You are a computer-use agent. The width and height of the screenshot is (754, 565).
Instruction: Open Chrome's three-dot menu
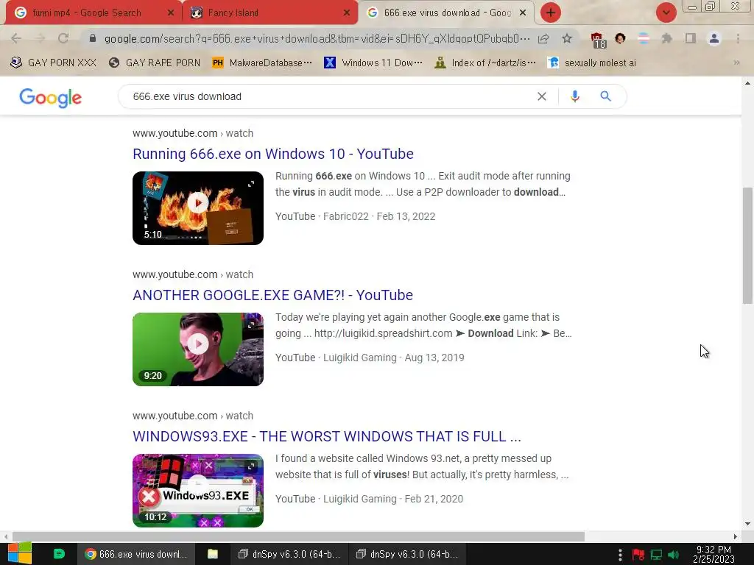tap(738, 38)
